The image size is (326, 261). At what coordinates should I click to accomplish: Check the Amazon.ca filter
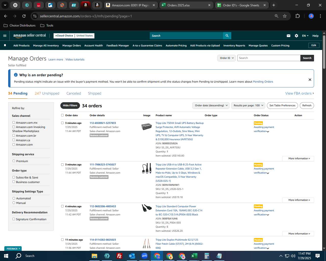(14, 140)
